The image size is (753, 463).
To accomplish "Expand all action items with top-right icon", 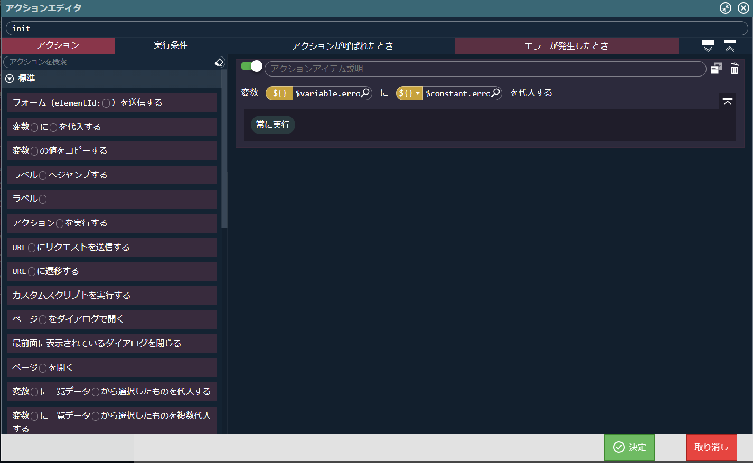I will coord(708,46).
